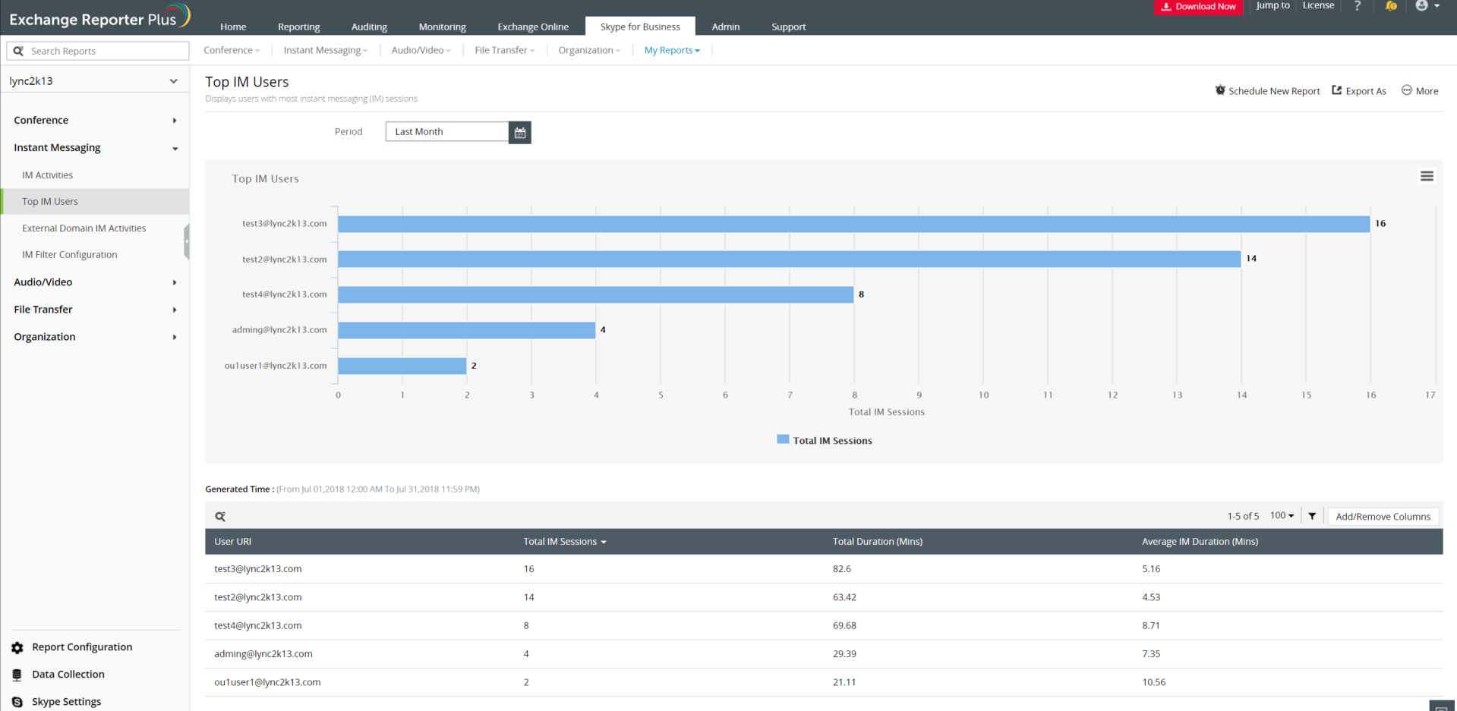Open the Auditing tab
Image resolution: width=1457 pixels, height=711 pixels.
tap(369, 27)
